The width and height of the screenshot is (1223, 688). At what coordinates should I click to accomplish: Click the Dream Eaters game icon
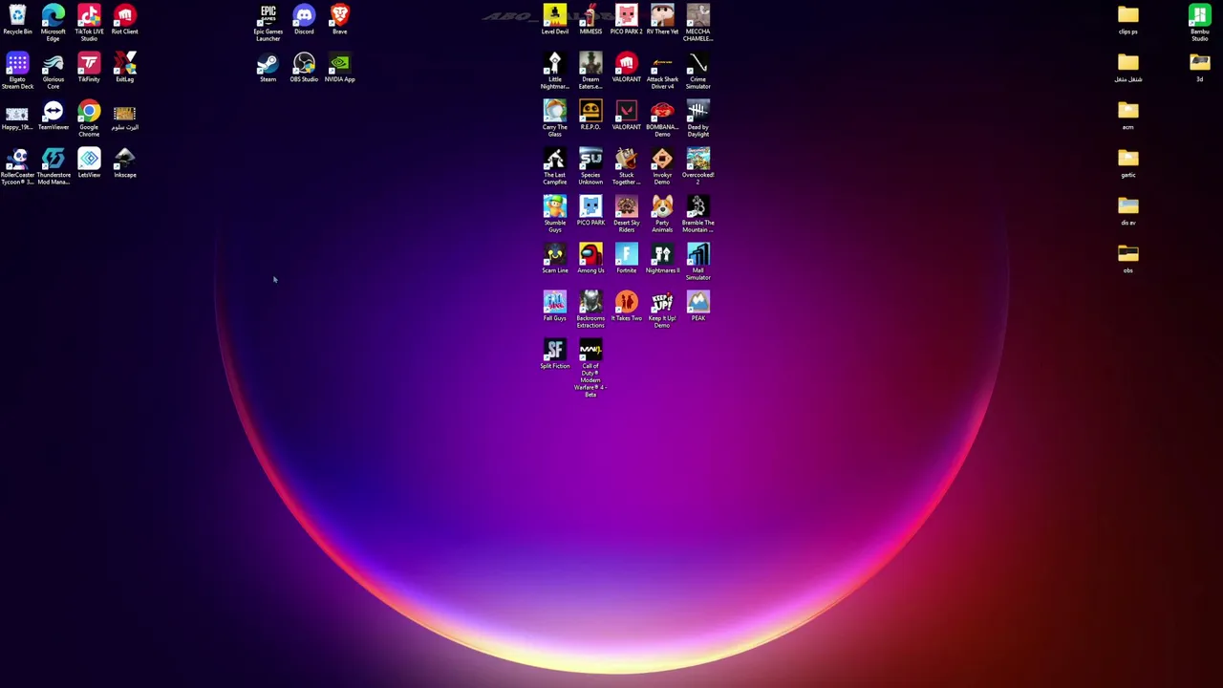click(590, 70)
